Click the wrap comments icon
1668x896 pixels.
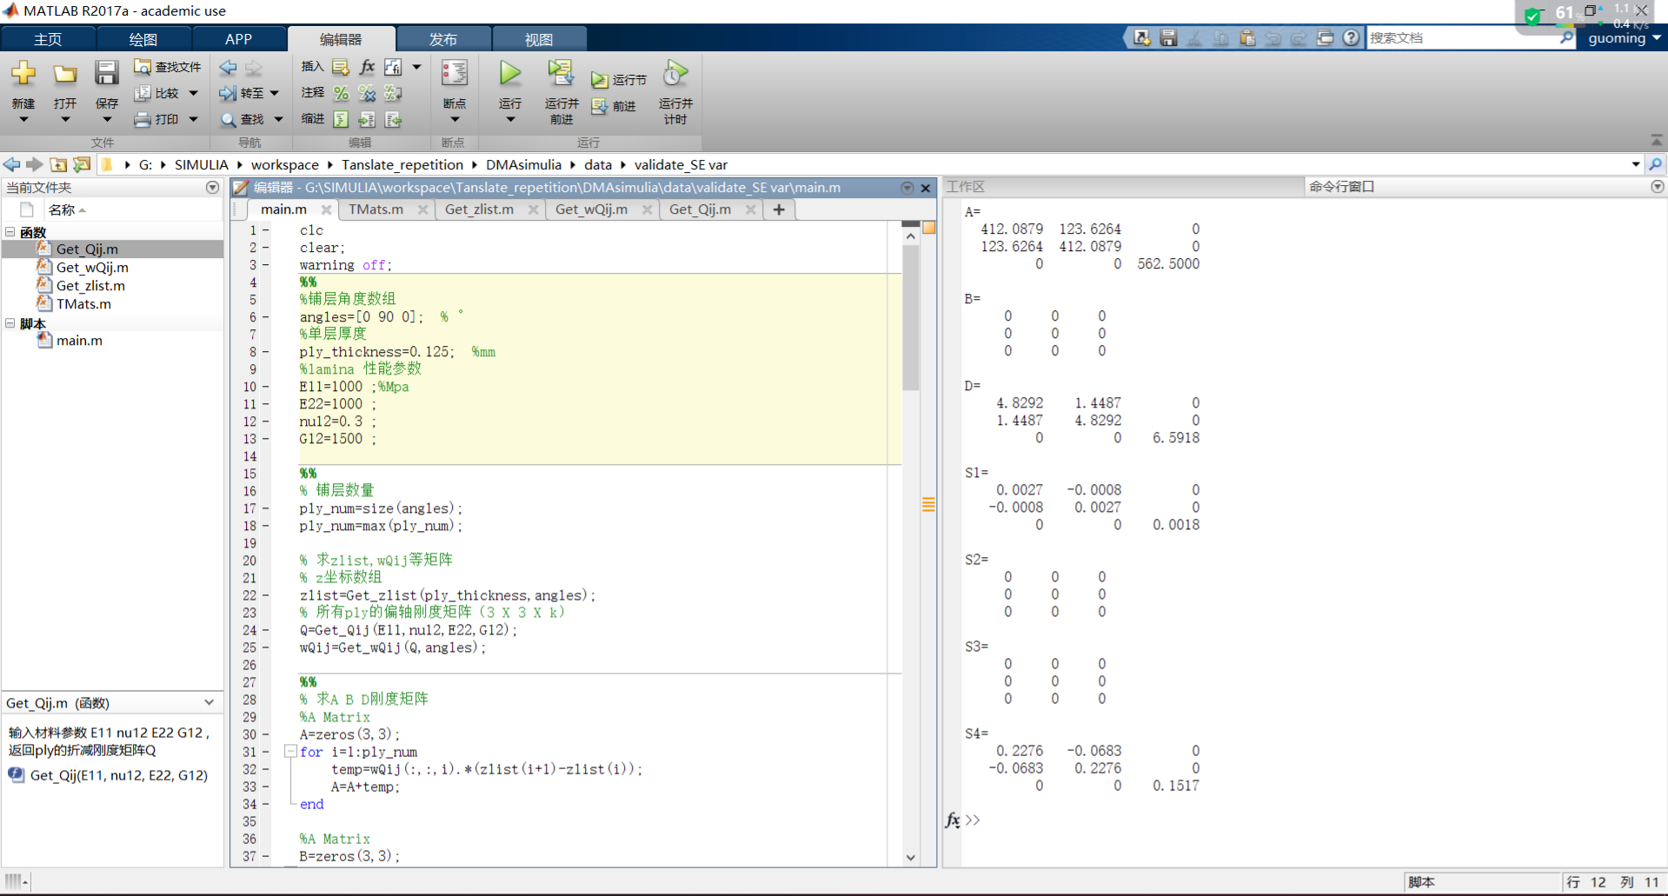pyautogui.click(x=394, y=93)
